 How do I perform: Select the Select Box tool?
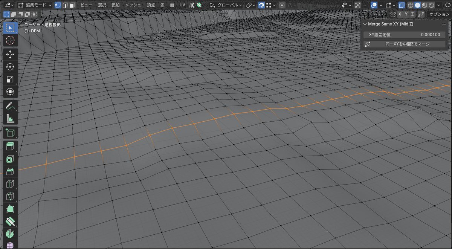pyautogui.click(x=10, y=27)
